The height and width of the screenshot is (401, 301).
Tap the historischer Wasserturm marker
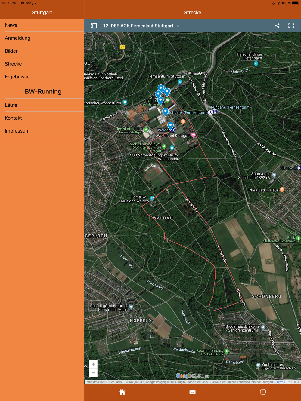tap(125, 102)
